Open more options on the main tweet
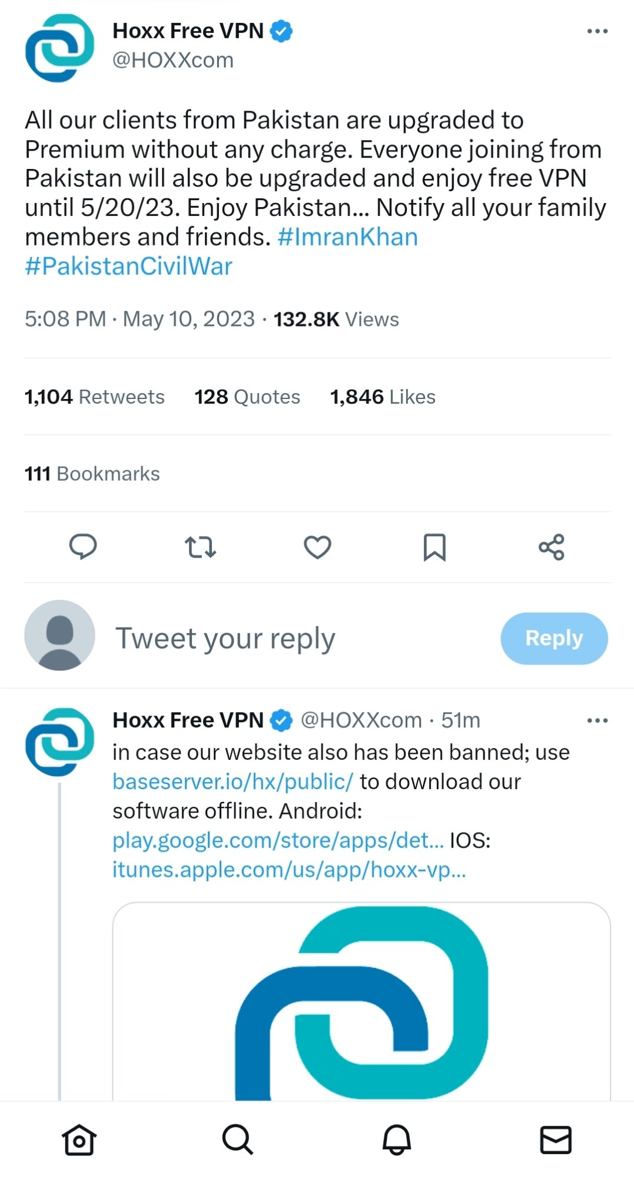 click(598, 31)
